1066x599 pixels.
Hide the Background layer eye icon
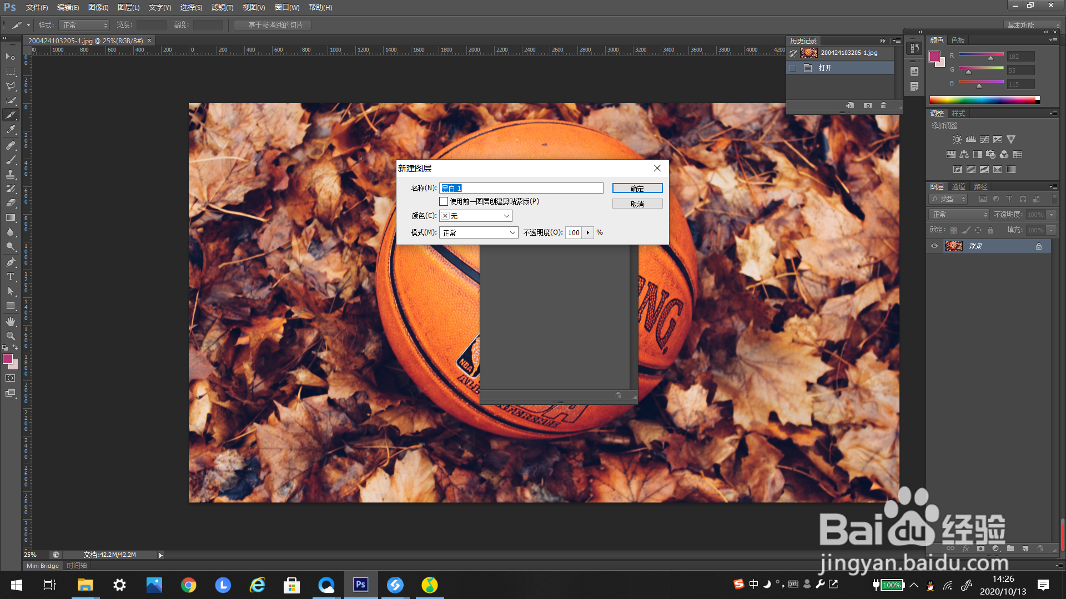coord(934,246)
